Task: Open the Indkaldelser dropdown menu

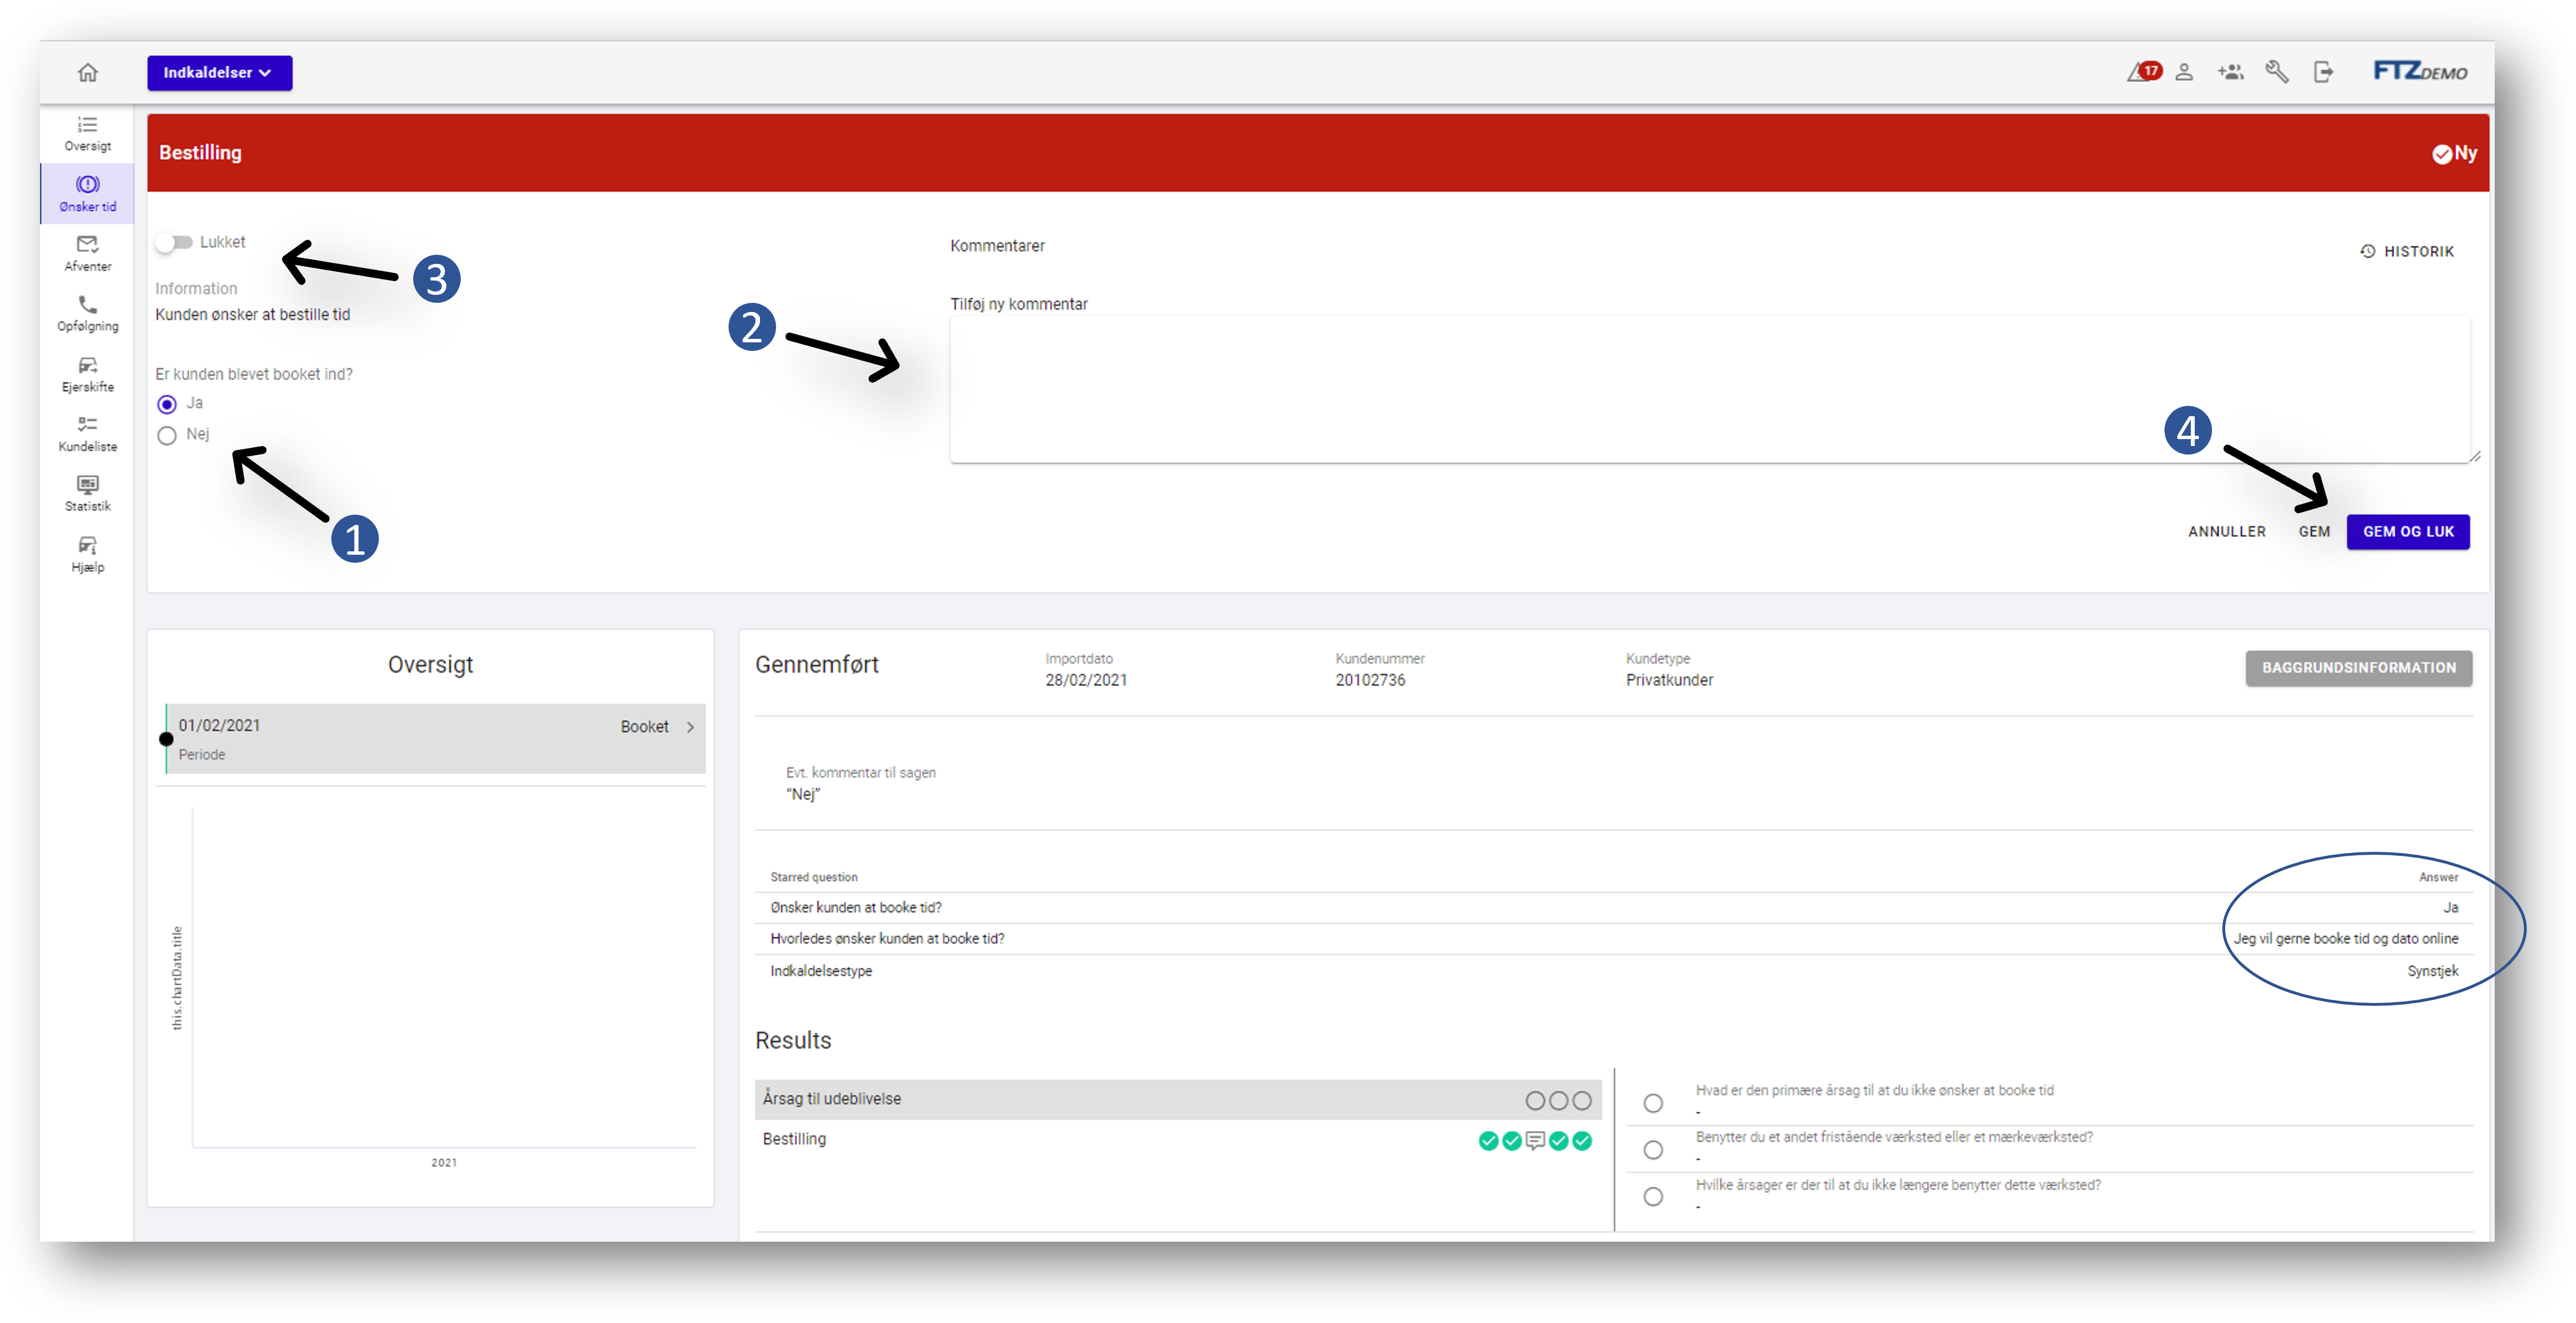Action: tap(219, 72)
